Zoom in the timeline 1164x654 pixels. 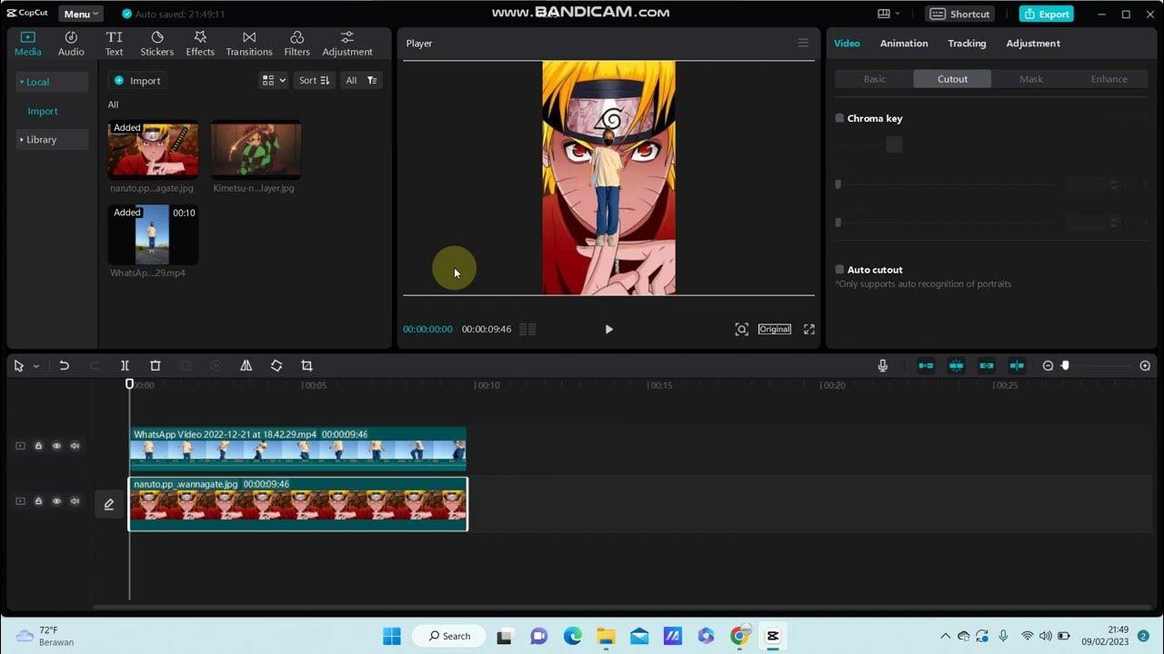[x=1145, y=366]
